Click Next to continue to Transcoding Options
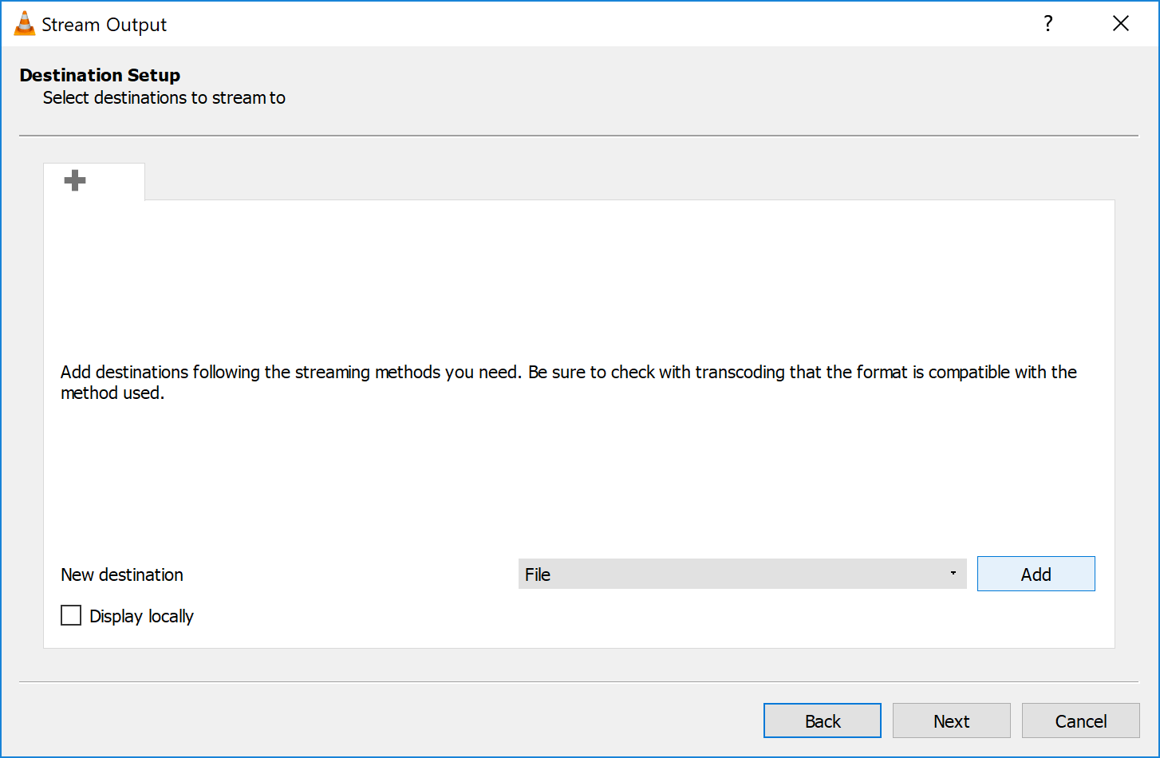The height and width of the screenshot is (758, 1160). [x=951, y=720]
